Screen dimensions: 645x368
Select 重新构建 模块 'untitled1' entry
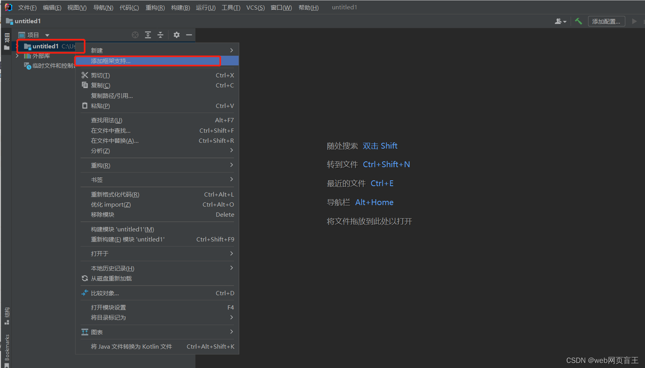click(157, 239)
